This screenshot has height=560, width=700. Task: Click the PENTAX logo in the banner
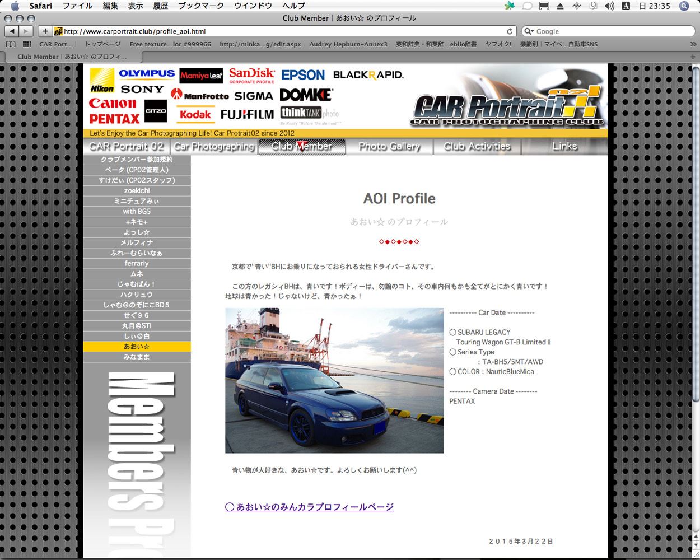114,119
